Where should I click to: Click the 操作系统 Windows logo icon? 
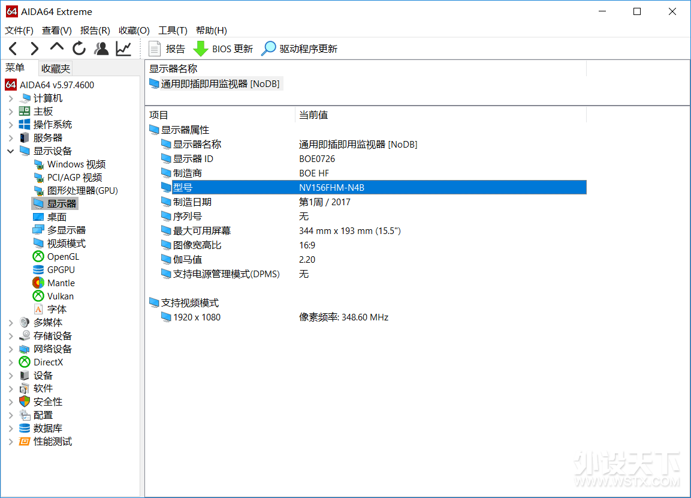pos(25,125)
